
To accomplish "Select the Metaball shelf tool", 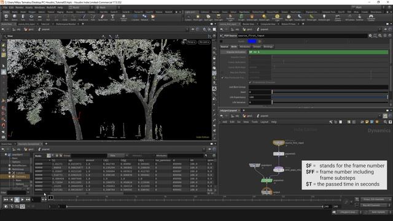I will point(144,17).
